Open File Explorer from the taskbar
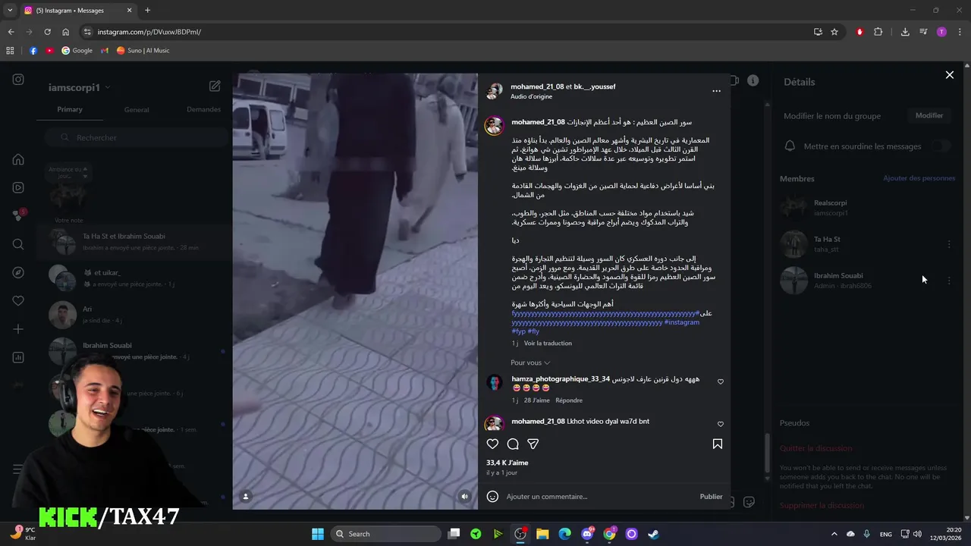The image size is (971, 546). [542, 534]
